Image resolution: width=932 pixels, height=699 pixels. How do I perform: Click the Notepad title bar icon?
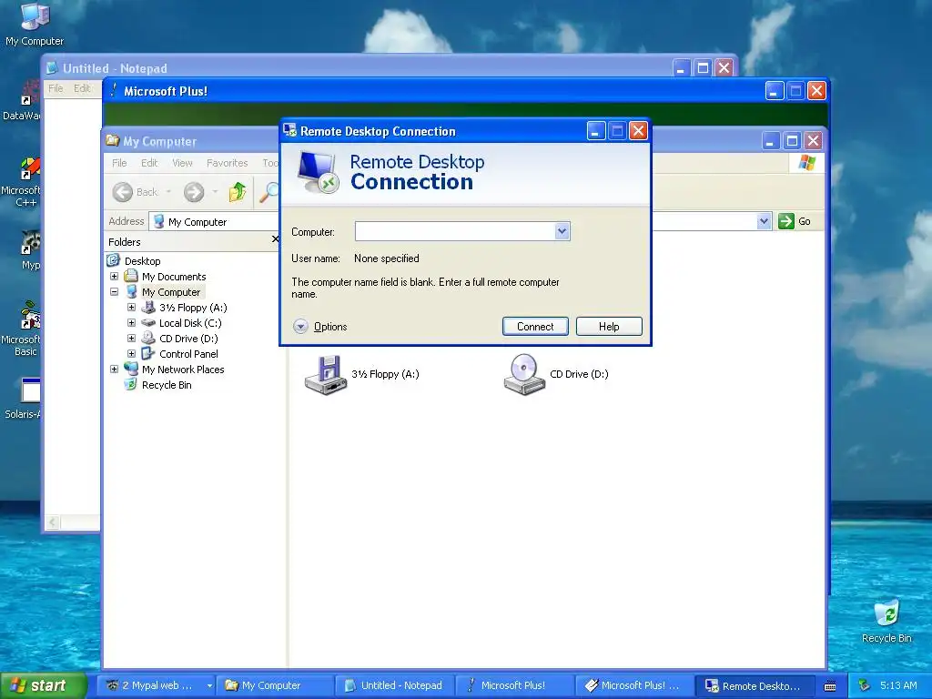click(x=52, y=68)
